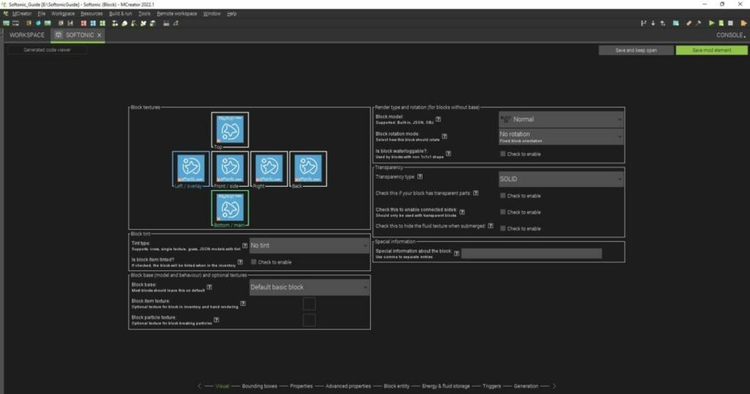
Task: Open Transparency type SOLID dropdown
Action: 561,179
